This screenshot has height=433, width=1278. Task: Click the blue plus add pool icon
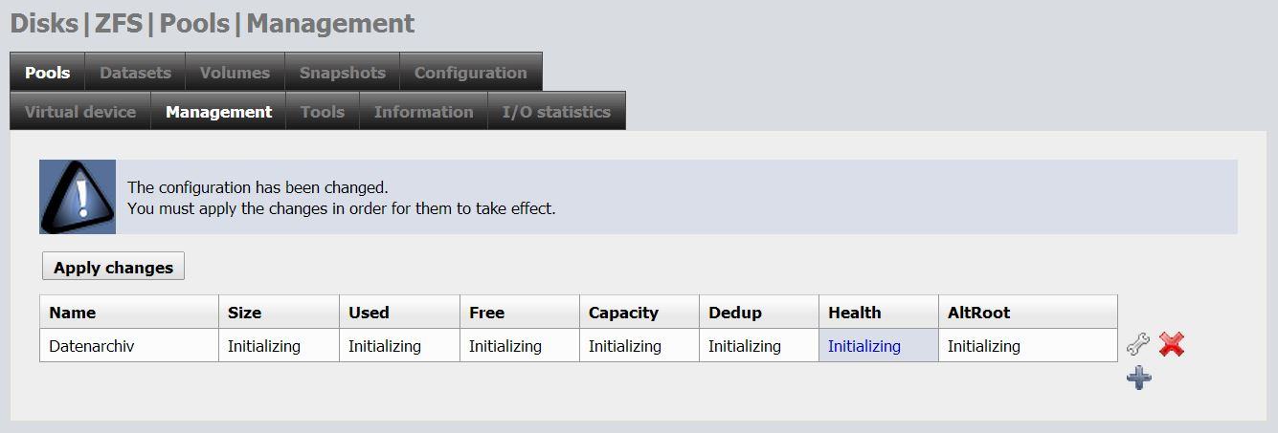tap(1138, 378)
